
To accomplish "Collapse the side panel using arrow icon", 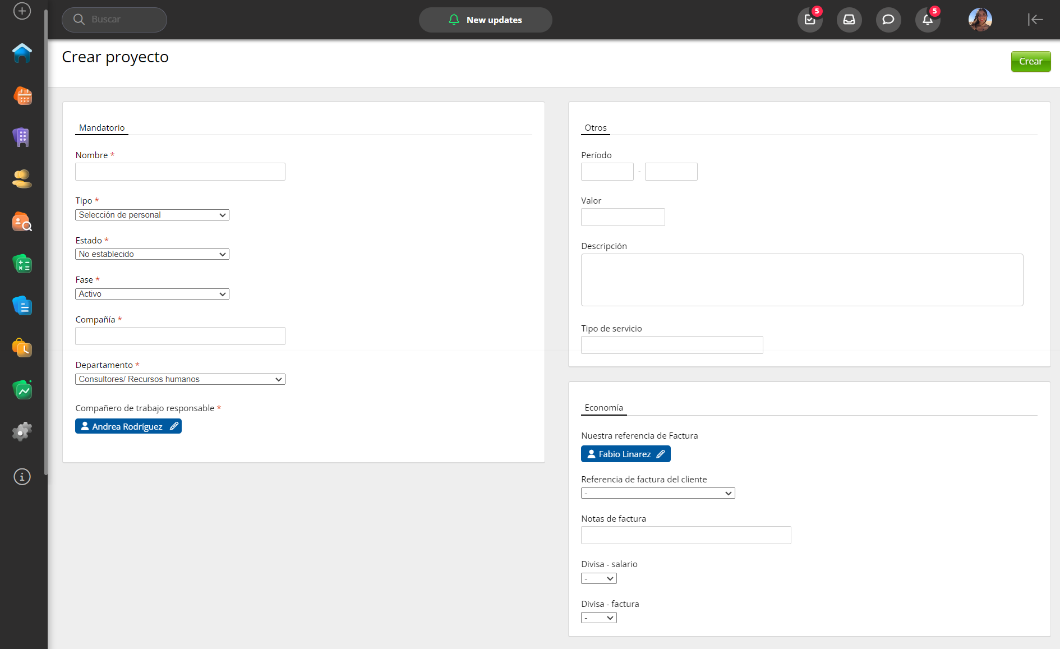I will click(x=1035, y=20).
